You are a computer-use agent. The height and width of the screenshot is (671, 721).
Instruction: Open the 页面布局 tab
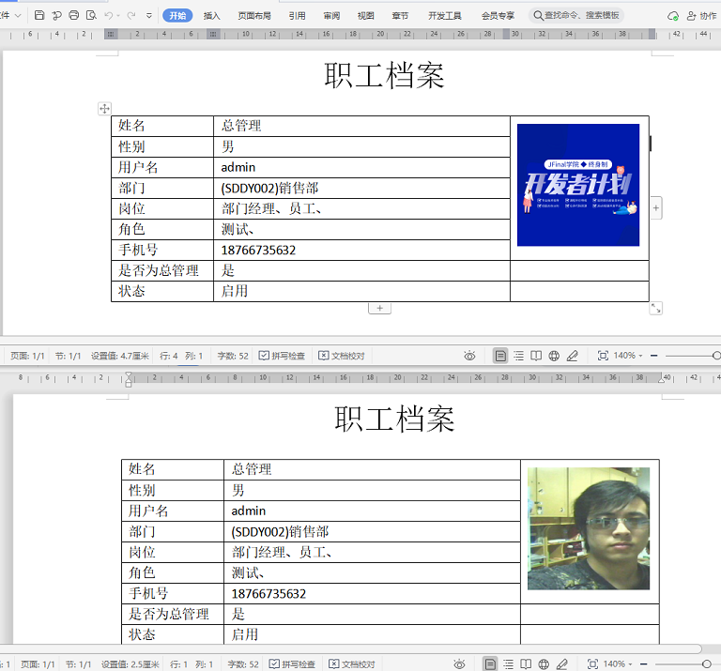click(254, 16)
